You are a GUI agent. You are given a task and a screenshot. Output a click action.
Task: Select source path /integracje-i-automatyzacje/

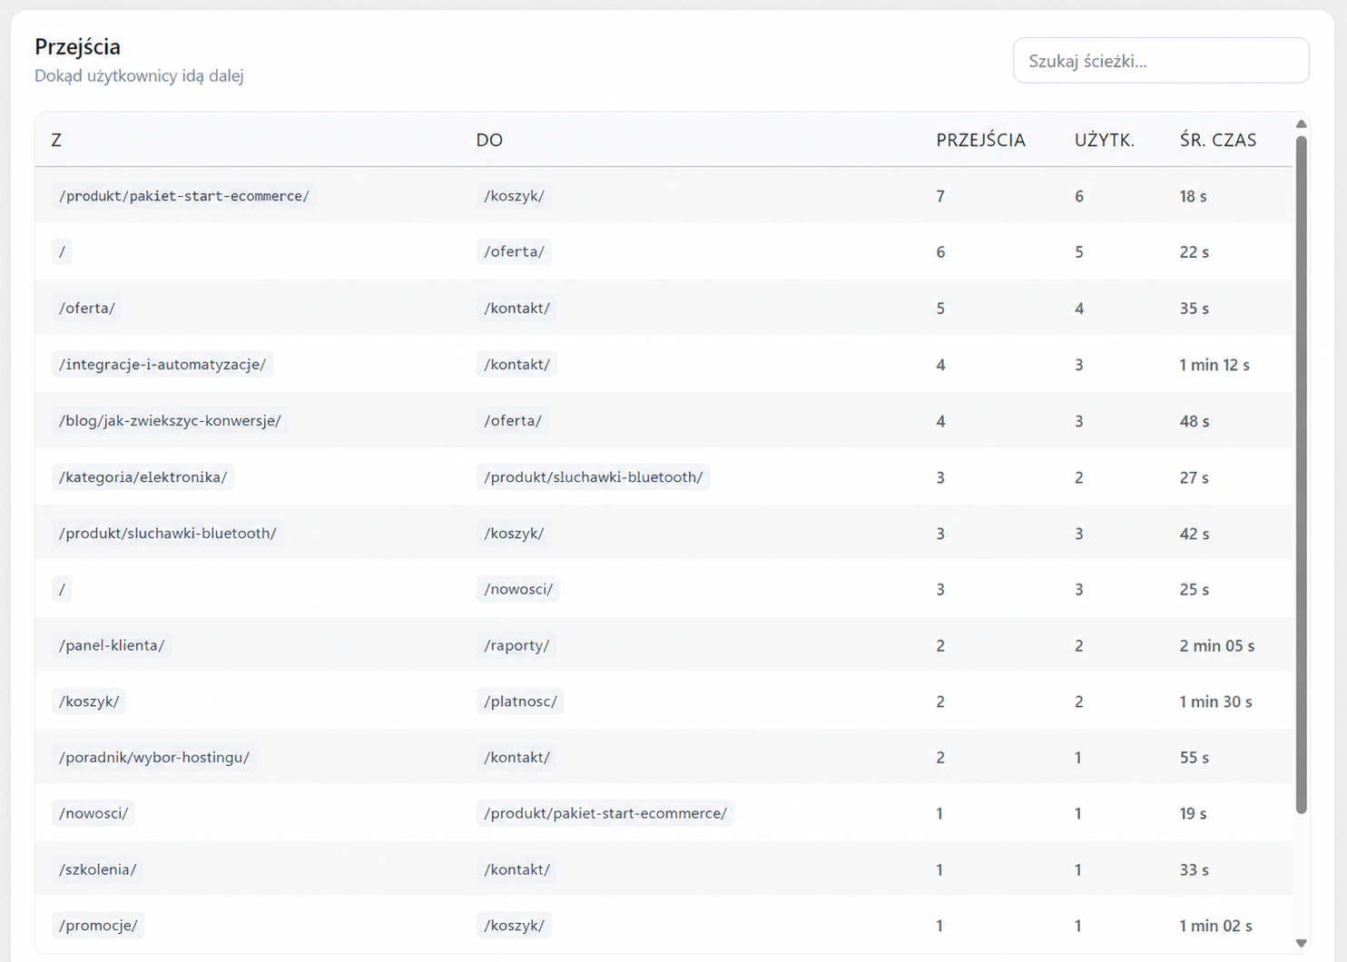coord(162,365)
